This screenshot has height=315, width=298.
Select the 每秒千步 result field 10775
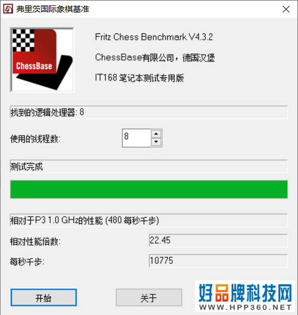coord(218,261)
